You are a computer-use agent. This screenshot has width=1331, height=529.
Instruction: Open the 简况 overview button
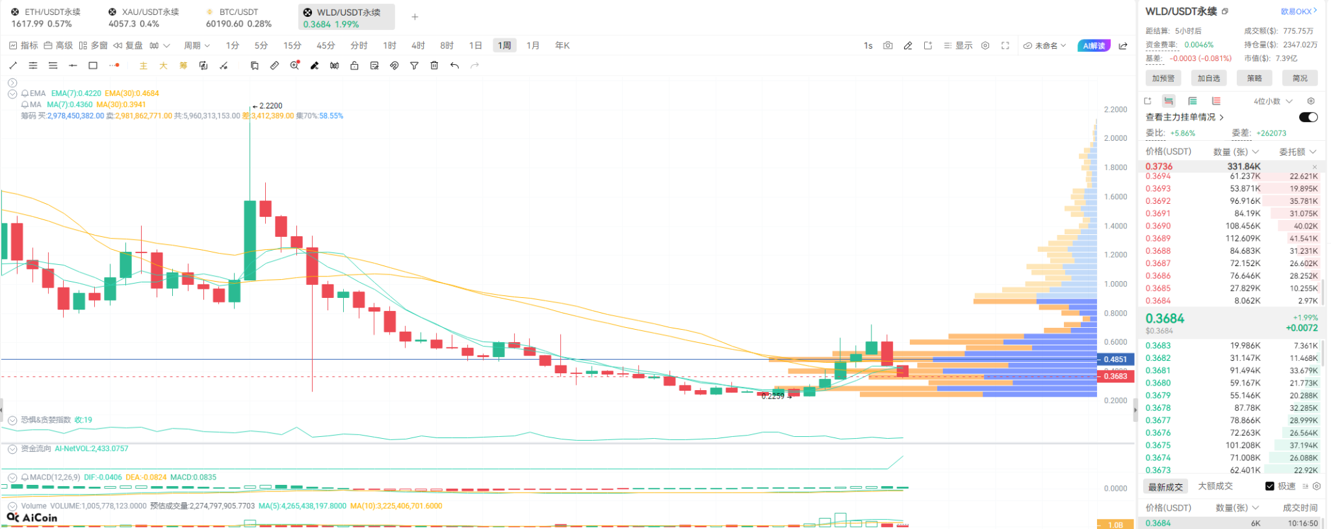pos(1300,79)
